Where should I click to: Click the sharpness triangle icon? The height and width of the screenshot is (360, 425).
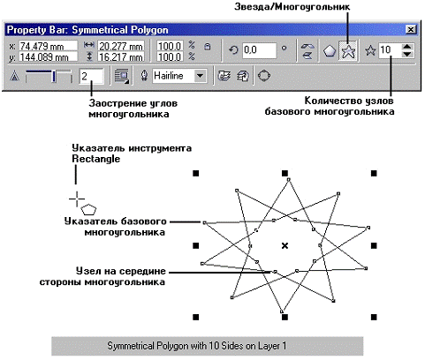point(14,76)
